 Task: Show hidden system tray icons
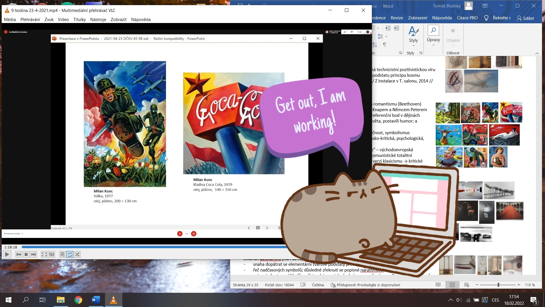450,300
